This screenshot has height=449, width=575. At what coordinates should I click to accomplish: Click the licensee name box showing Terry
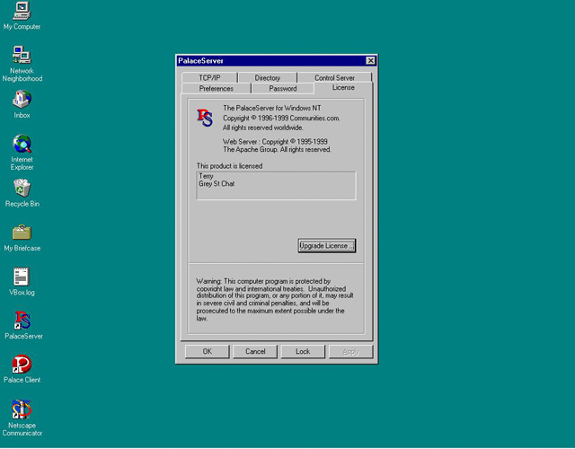276,186
